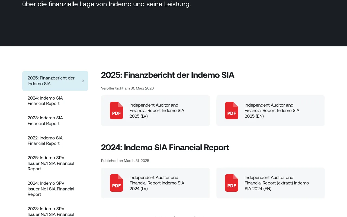Open '2025: Indemo SPV Issuer No1 SIA' sidebar item
The image size is (347, 217).
pos(55,163)
